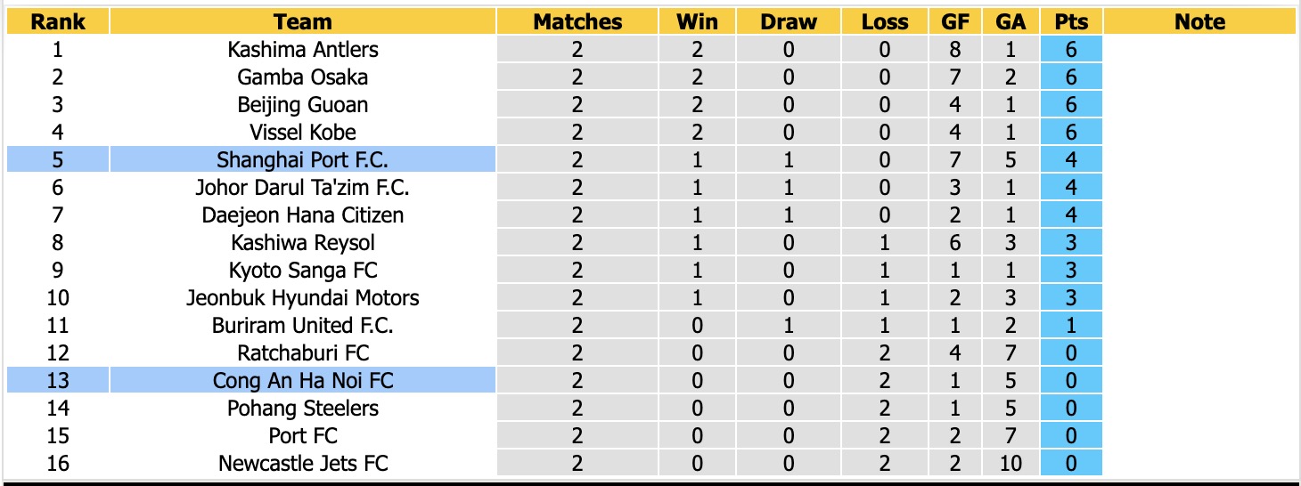Image resolution: width=1301 pixels, height=486 pixels.
Task: Select the Matches column header
Action: point(577,22)
